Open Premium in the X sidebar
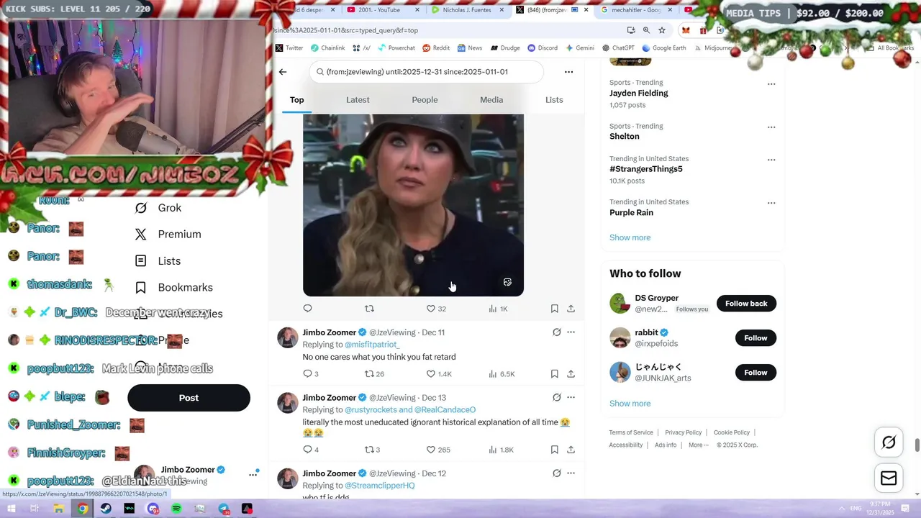921x518 pixels. pos(168,235)
